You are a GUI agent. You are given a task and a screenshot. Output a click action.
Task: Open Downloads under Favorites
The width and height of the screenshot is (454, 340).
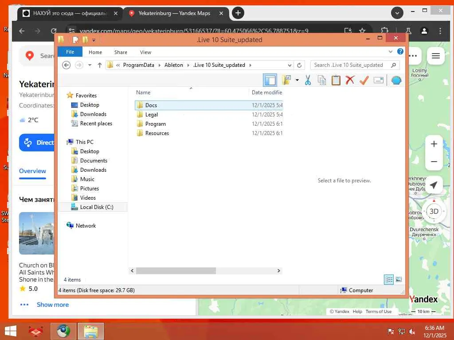point(93,114)
